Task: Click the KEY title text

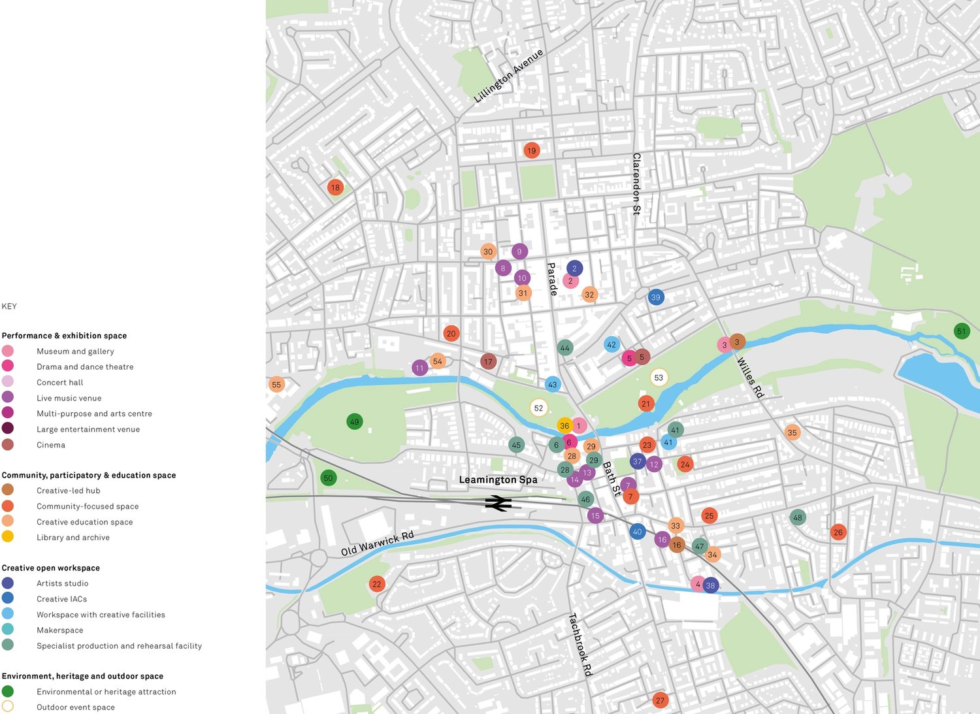Action: pos(9,306)
